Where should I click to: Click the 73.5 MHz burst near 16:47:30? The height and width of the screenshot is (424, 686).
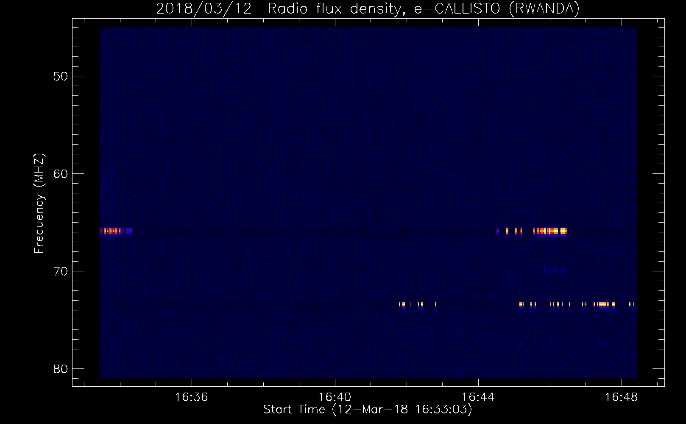click(604, 304)
